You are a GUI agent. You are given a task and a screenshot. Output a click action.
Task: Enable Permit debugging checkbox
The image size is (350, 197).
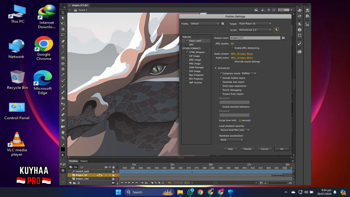pyautogui.click(x=221, y=90)
